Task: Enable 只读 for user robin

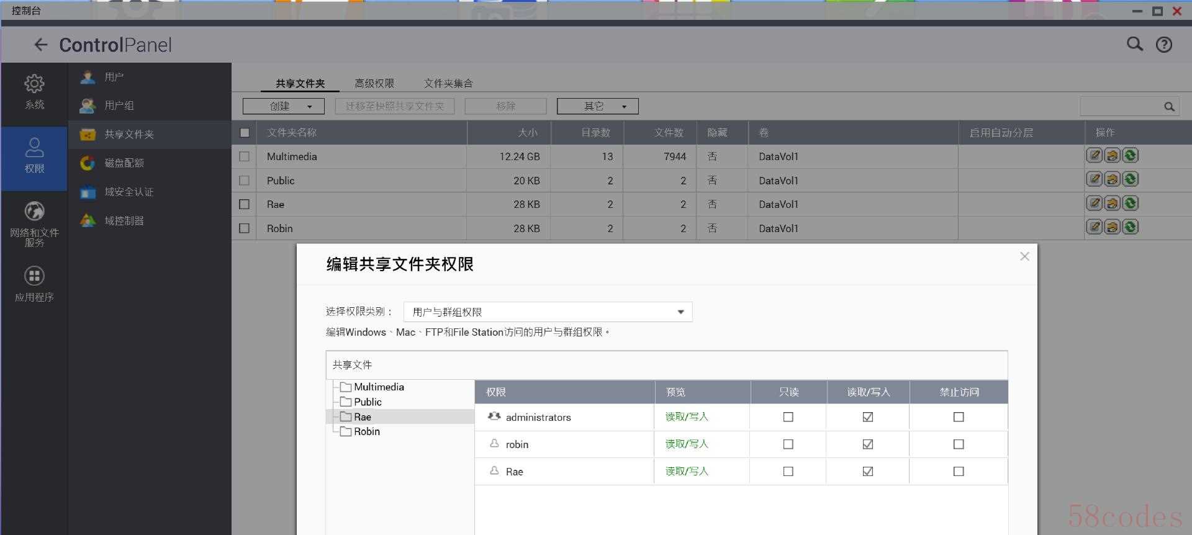Action: (x=788, y=444)
